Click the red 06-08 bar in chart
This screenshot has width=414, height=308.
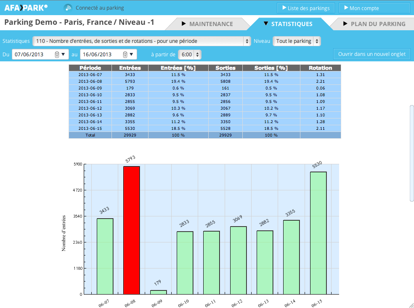click(x=131, y=230)
